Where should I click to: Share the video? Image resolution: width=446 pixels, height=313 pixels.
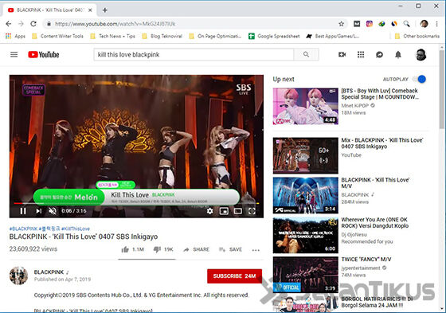[x=197, y=249]
